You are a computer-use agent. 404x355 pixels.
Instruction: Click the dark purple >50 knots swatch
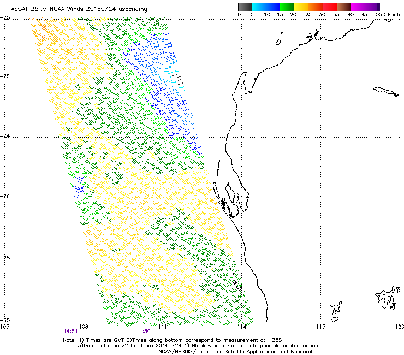[x=378, y=7]
